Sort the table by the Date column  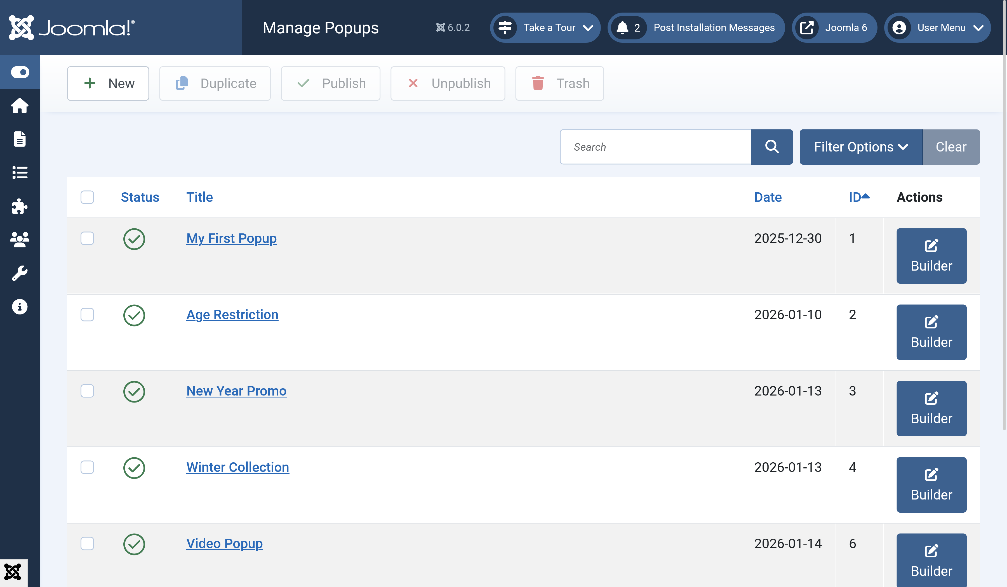(x=768, y=197)
